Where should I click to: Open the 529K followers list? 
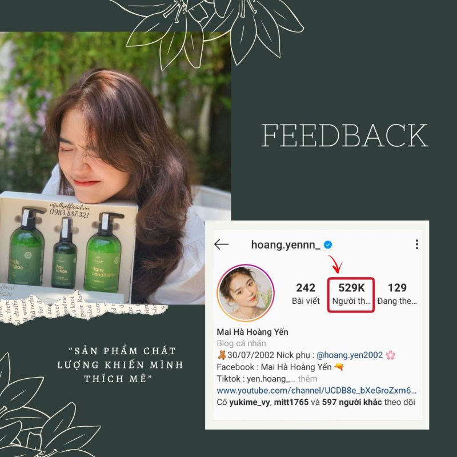(351, 294)
